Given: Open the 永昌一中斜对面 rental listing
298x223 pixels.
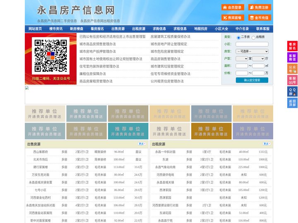Looking at the screenshot, I should (165, 152).
